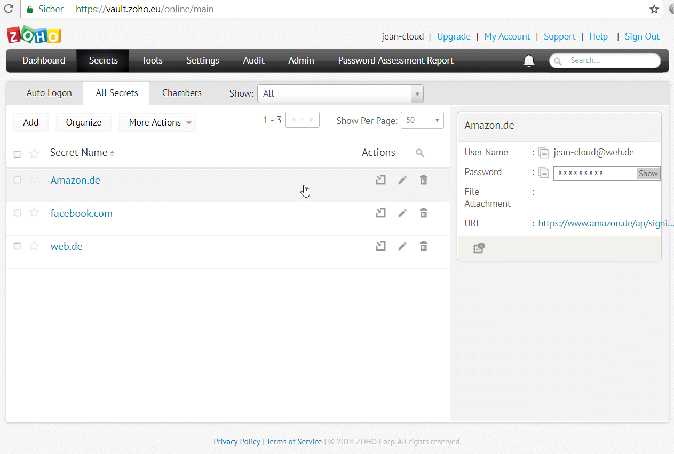Reload the page with browser refresh icon
The height and width of the screenshot is (454, 674).
(x=9, y=9)
